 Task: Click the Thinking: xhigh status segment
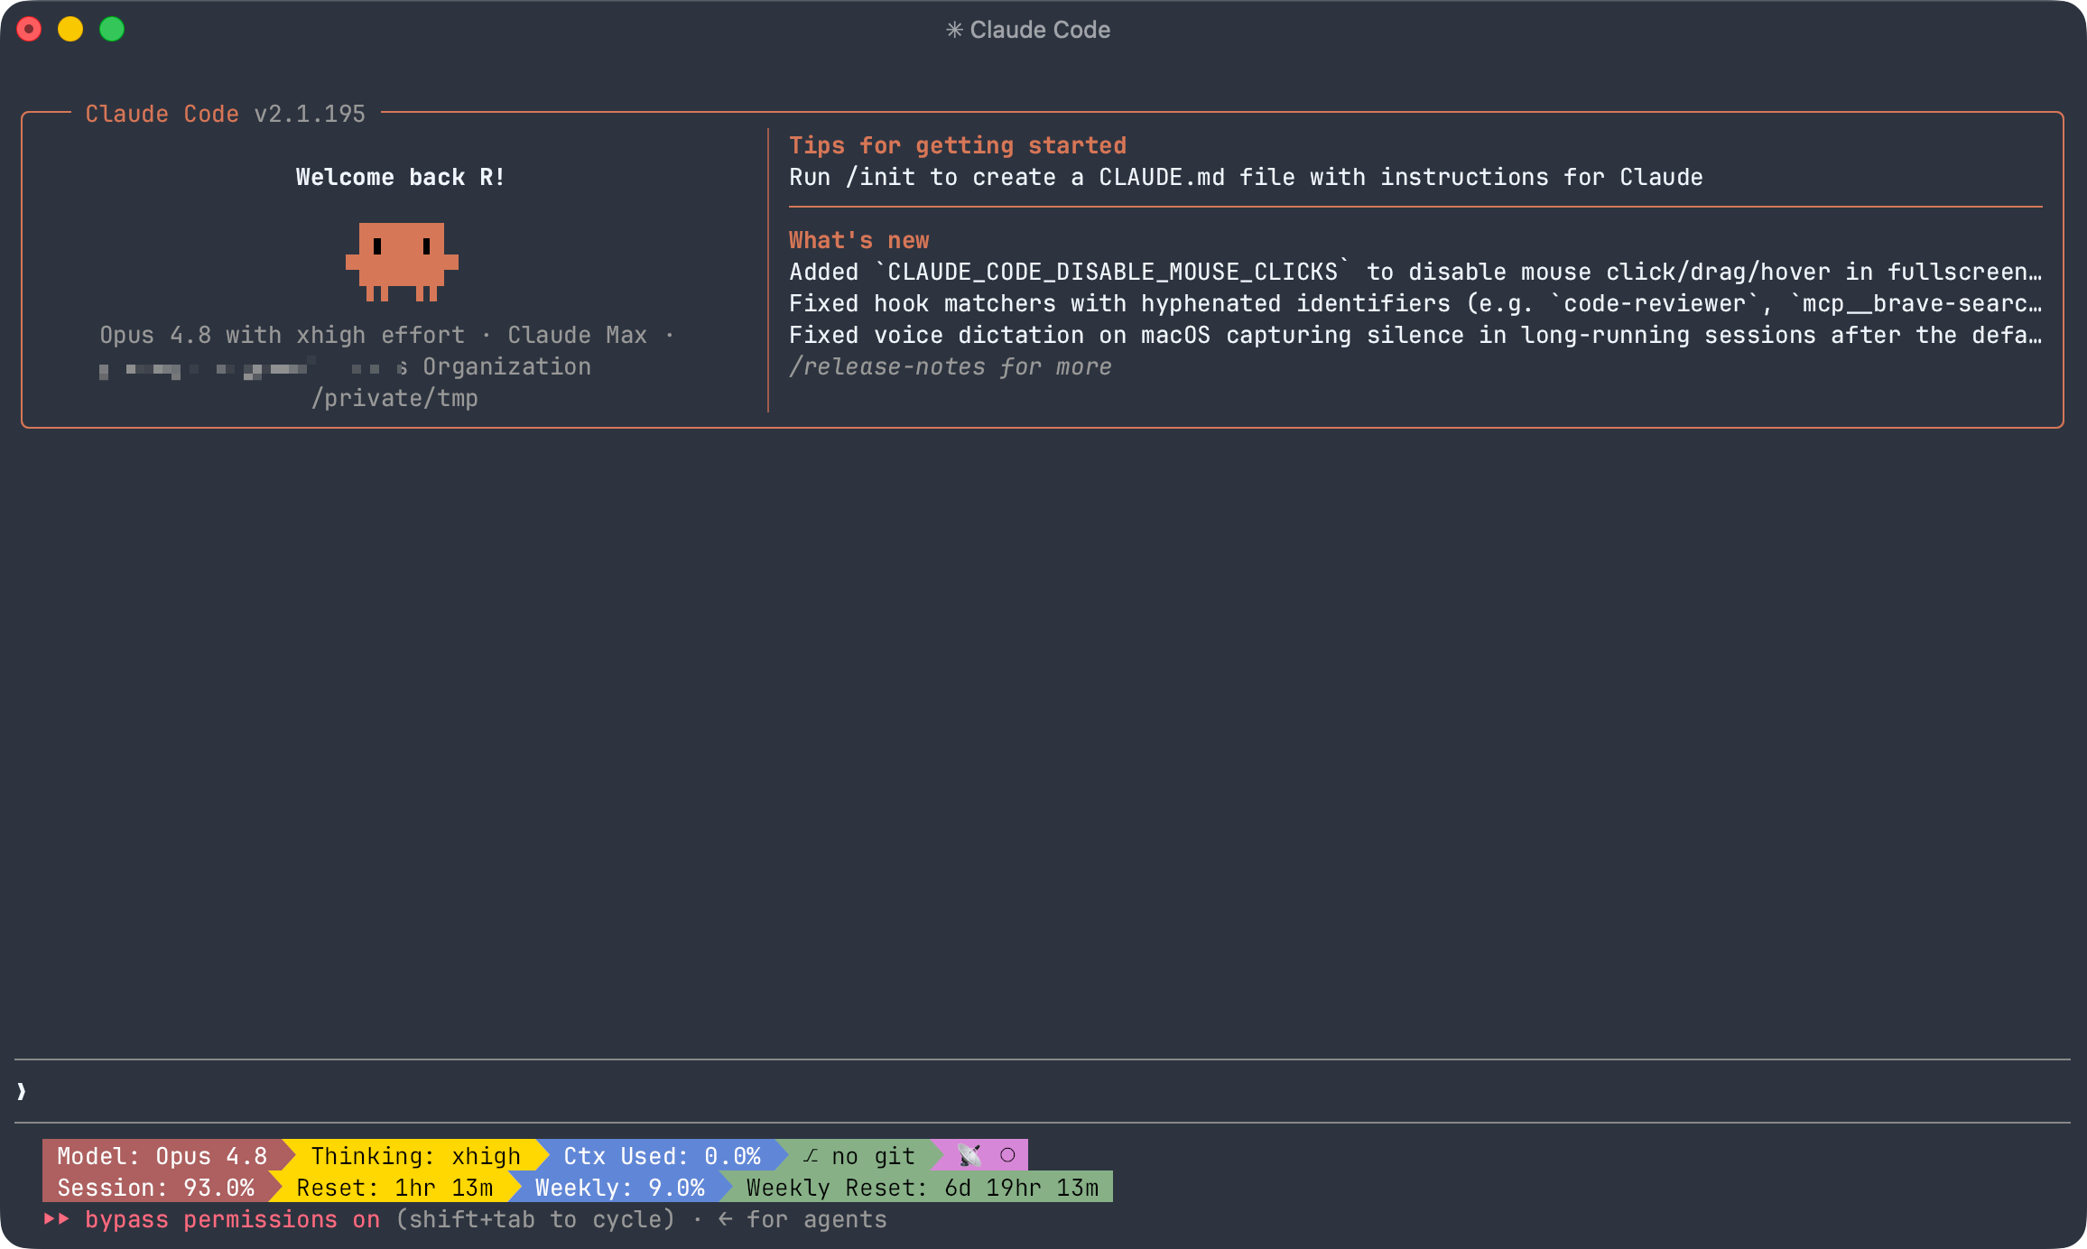pyautogui.click(x=415, y=1156)
